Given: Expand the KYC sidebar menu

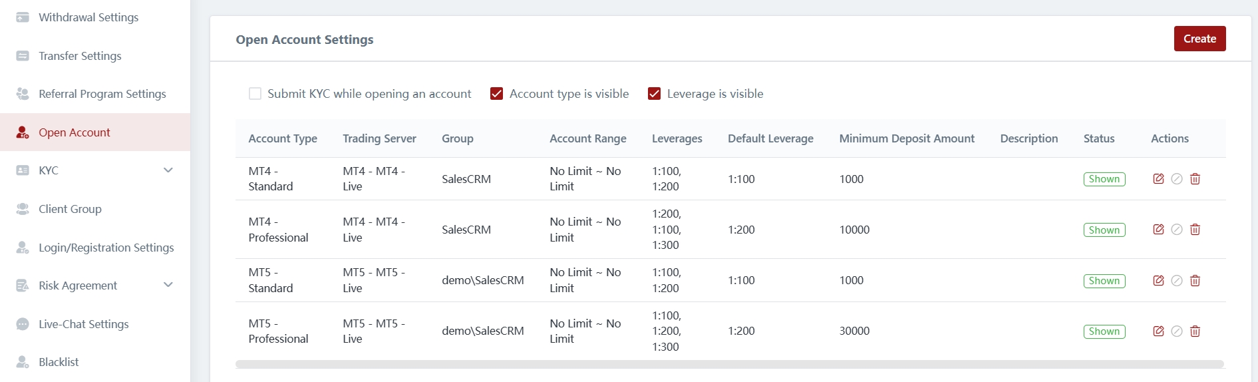Looking at the screenshot, I should (x=168, y=170).
